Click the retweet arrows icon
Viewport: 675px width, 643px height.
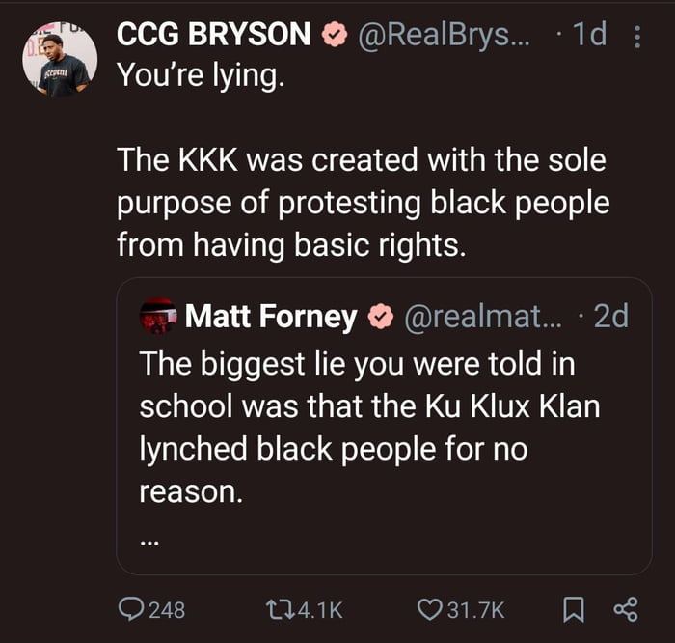[279, 609]
